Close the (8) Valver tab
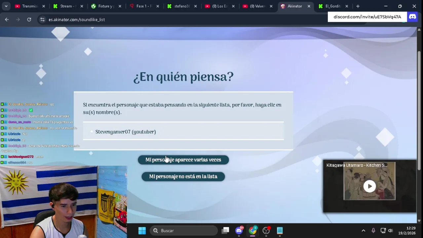 pos(271,6)
